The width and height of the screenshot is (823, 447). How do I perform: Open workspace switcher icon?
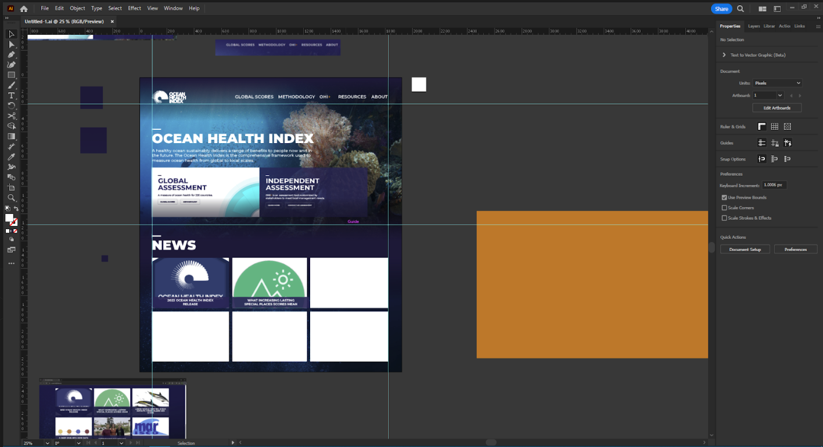point(777,9)
